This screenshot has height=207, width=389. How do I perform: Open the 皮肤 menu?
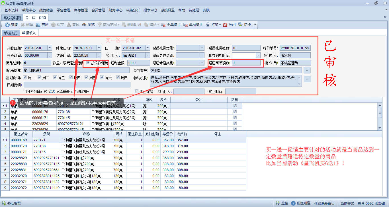[x=206, y=10]
